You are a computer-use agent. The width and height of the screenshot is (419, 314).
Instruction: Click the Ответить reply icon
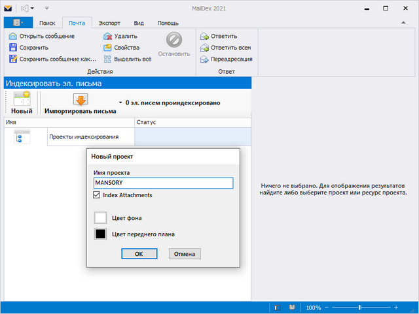204,37
